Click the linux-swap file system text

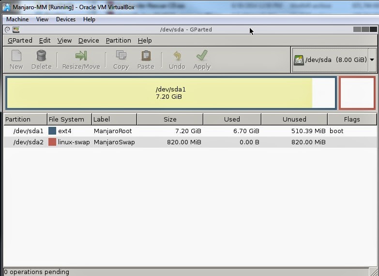click(74, 142)
